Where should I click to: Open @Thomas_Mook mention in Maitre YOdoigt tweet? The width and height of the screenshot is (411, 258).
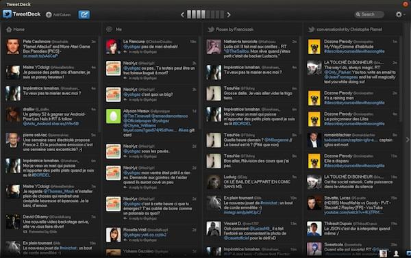tap(58, 192)
